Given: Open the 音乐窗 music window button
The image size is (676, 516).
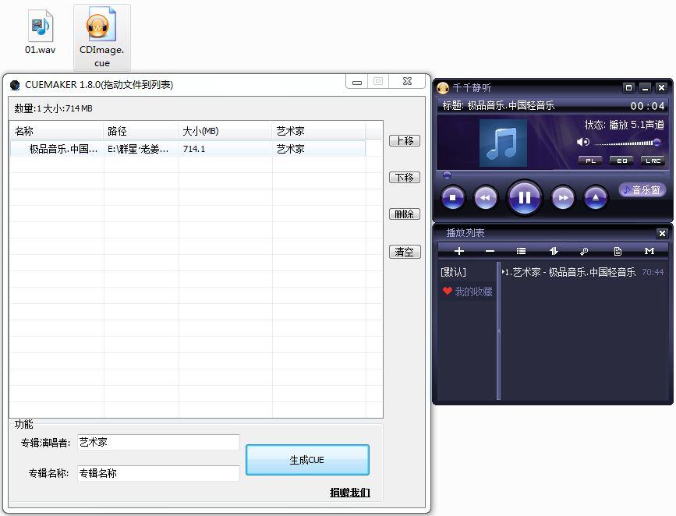Looking at the screenshot, I should 642,189.
